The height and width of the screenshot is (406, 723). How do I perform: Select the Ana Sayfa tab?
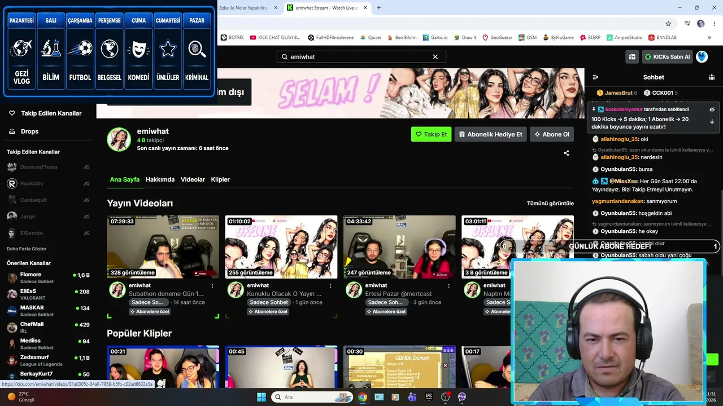[x=124, y=179]
